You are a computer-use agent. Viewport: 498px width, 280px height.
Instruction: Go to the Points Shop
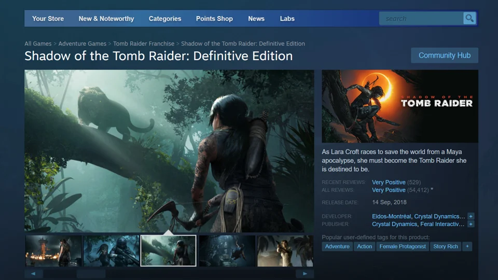[214, 19]
